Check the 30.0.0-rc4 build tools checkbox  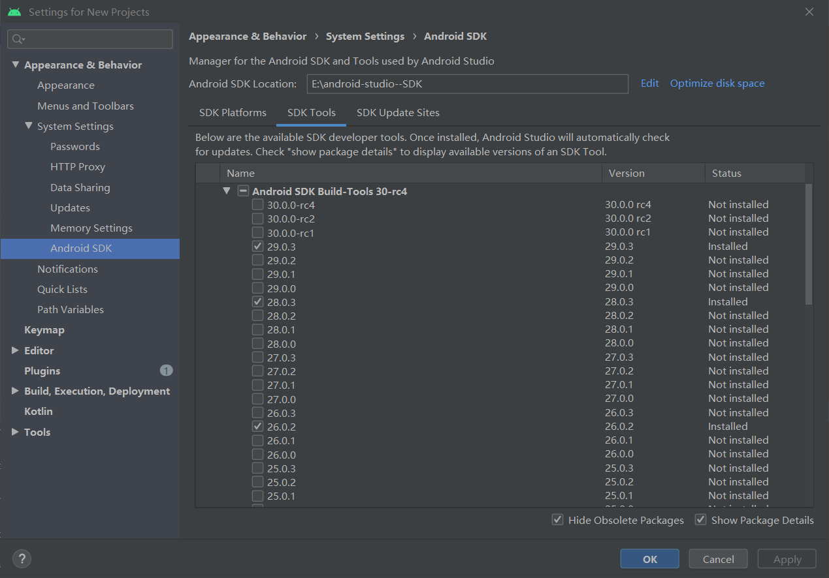(x=257, y=205)
